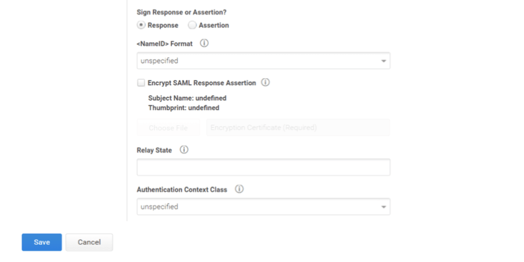The image size is (524, 262).
Task: Expand the NameID Format dropdown
Action: point(263,61)
